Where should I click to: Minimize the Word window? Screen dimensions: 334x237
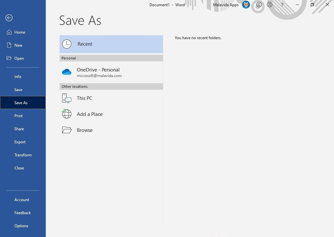click(297, 5)
